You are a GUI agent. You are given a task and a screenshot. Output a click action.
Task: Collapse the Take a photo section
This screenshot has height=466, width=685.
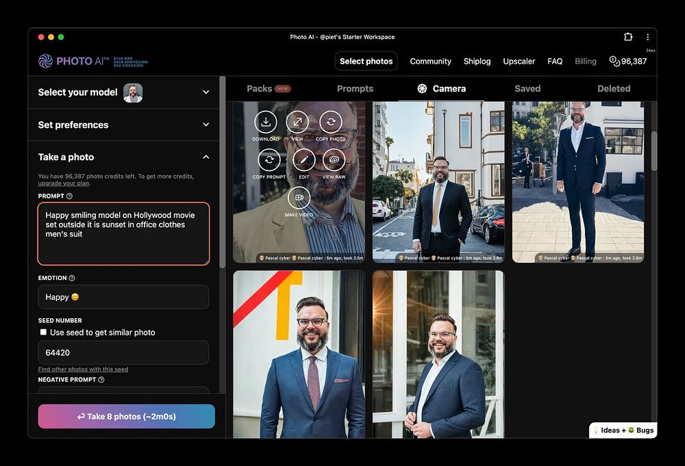pyautogui.click(x=123, y=157)
